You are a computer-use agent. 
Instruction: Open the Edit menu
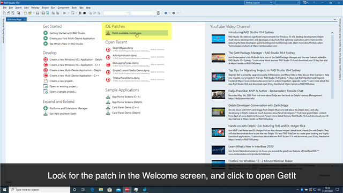11,8
